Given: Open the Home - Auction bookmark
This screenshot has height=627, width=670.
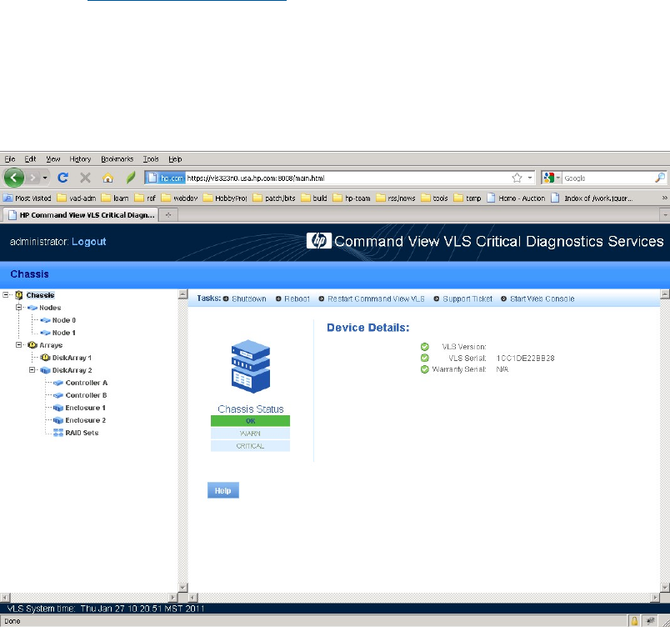Looking at the screenshot, I should [x=516, y=198].
